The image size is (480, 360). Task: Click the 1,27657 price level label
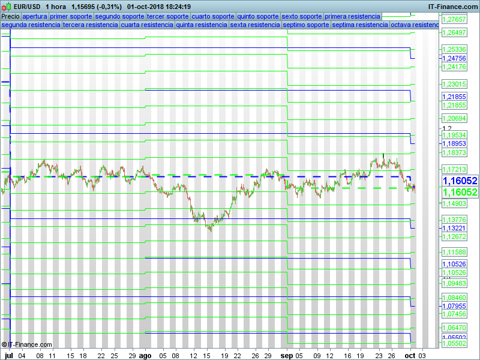[x=454, y=20]
